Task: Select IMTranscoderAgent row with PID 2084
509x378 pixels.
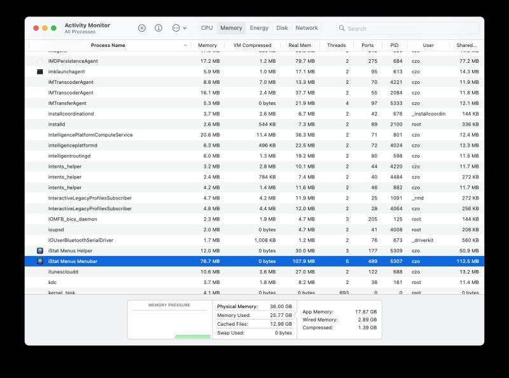Action: 254,93
